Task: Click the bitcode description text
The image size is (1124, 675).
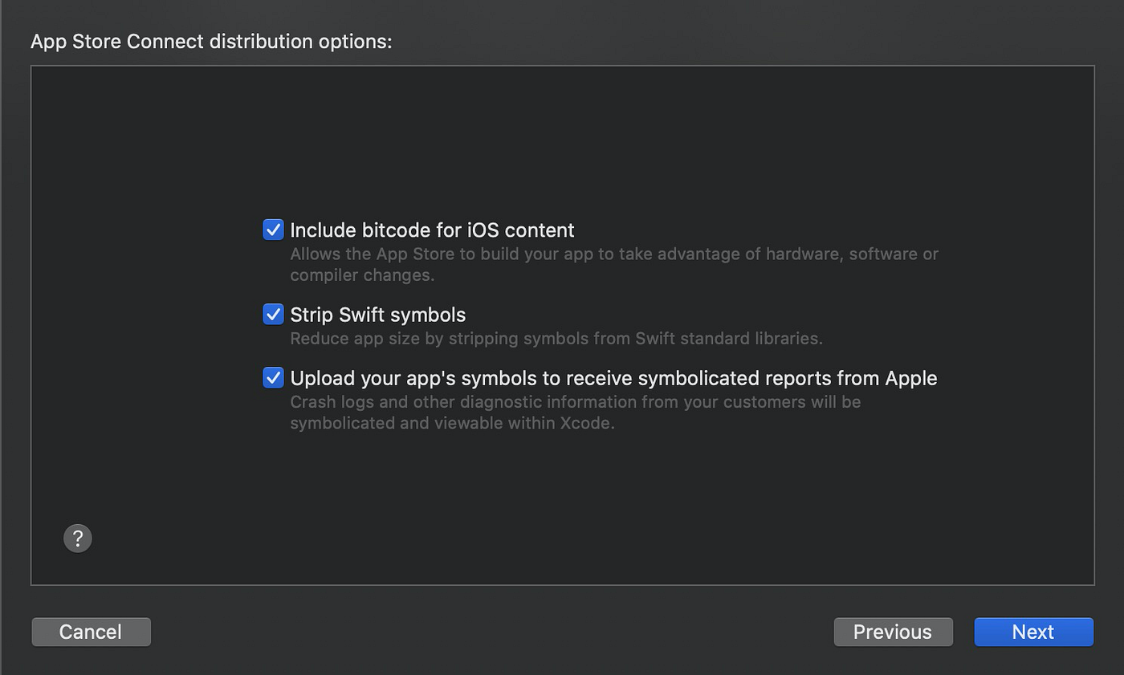Action: coord(614,262)
